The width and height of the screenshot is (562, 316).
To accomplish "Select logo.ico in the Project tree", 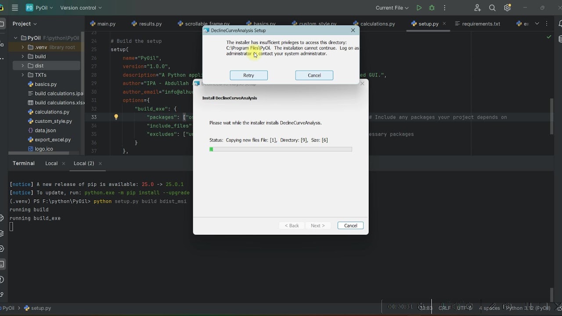I will click(x=40, y=148).
